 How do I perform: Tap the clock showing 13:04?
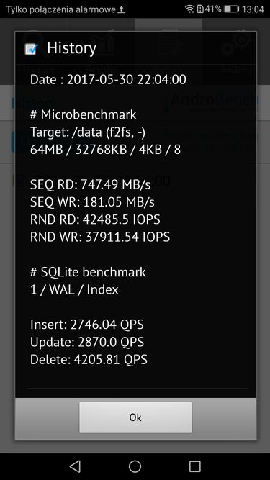(253, 9)
